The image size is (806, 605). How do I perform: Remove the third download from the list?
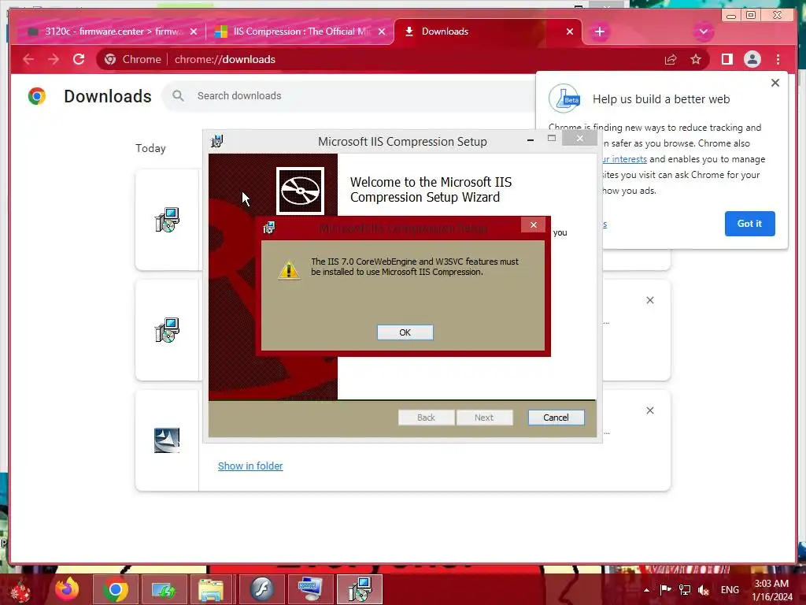point(649,410)
